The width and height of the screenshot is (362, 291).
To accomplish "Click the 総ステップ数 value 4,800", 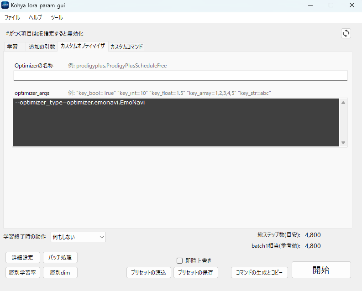I will 313,235.
